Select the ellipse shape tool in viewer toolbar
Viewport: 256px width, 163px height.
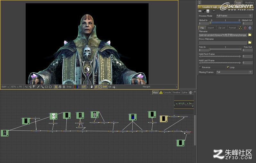50,87
